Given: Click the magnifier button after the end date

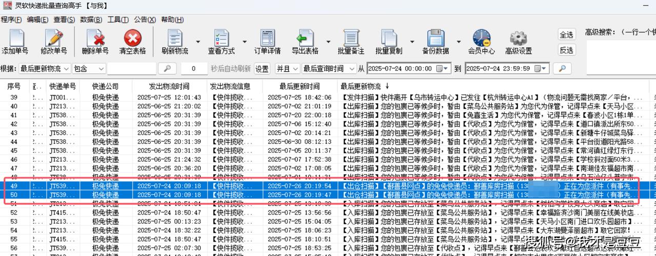Looking at the screenshot, I should click(x=562, y=68).
